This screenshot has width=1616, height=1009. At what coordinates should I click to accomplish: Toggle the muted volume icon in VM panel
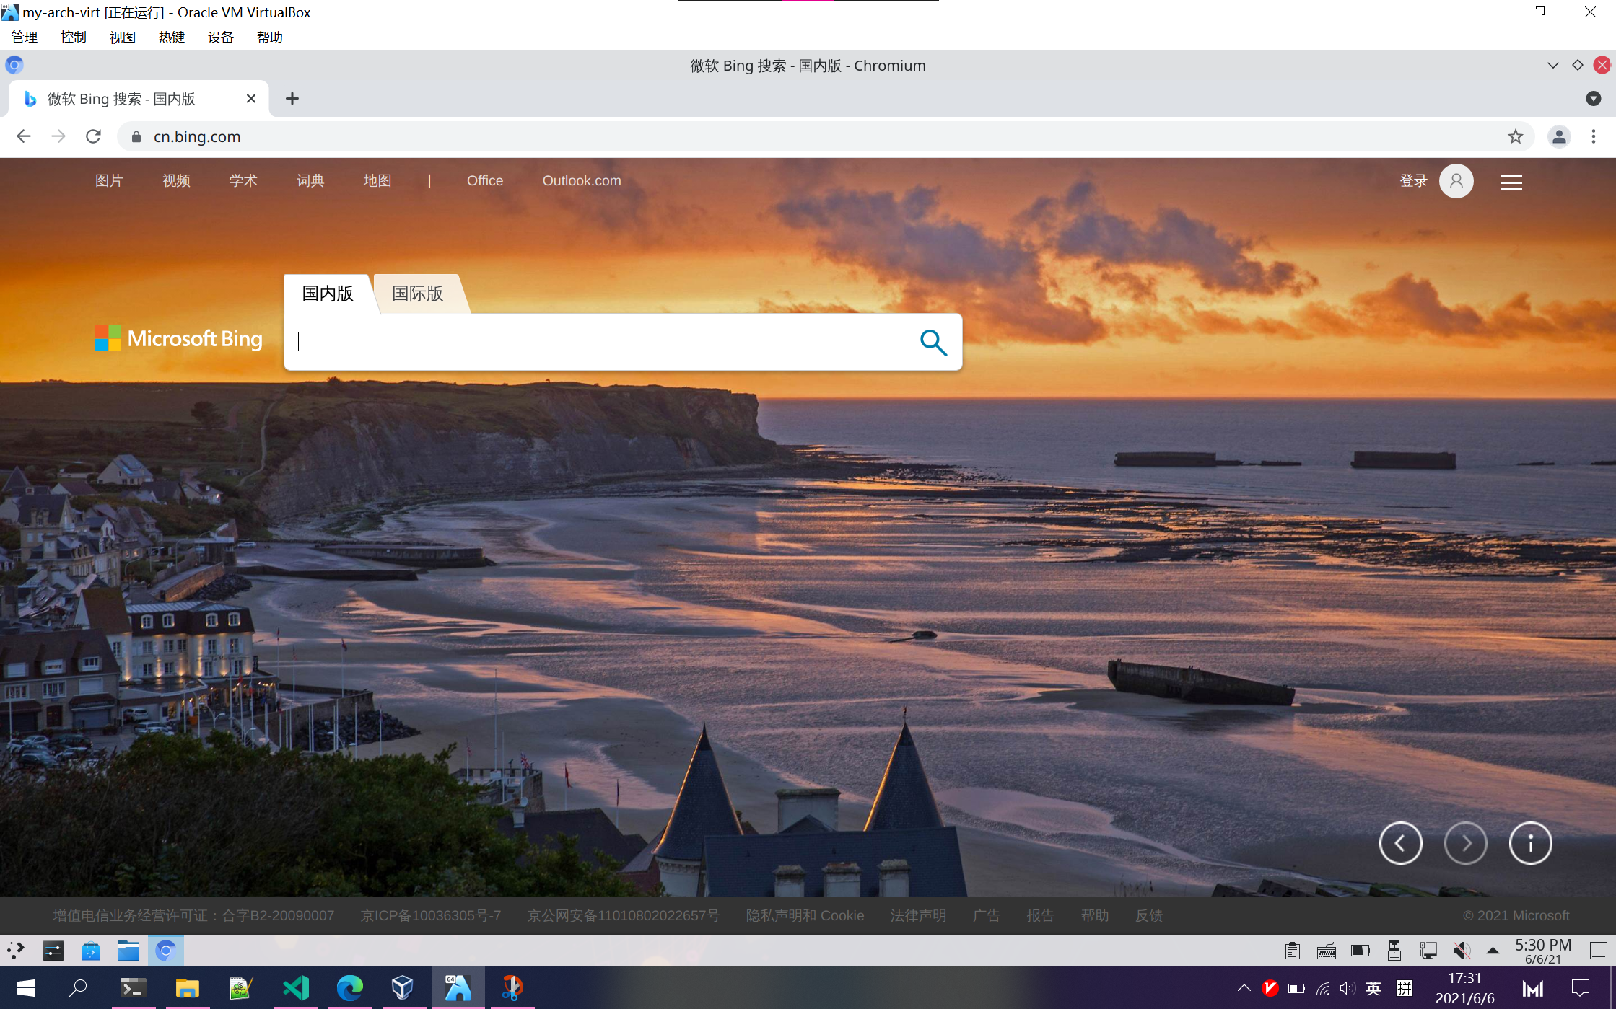pyautogui.click(x=1461, y=951)
